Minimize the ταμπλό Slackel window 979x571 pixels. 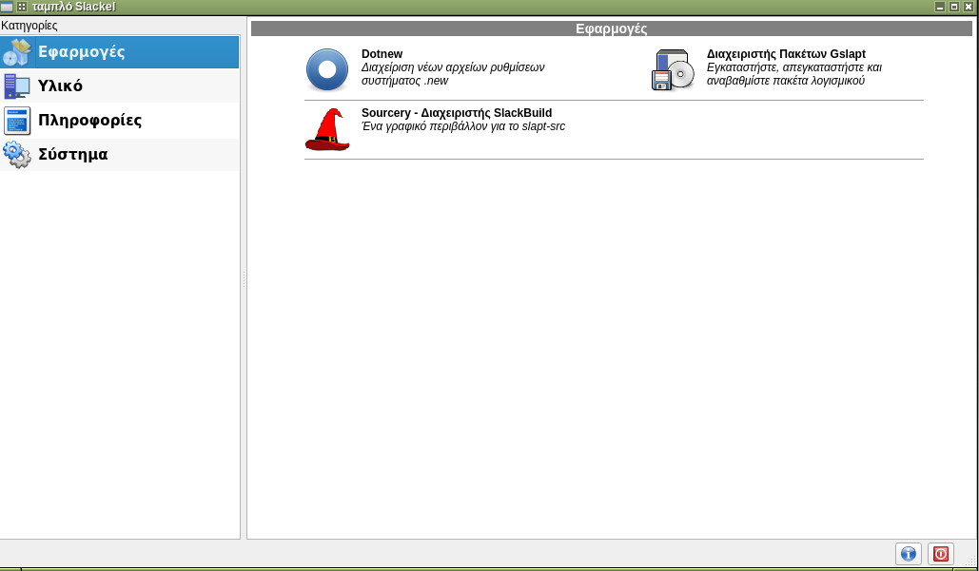pos(940,7)
